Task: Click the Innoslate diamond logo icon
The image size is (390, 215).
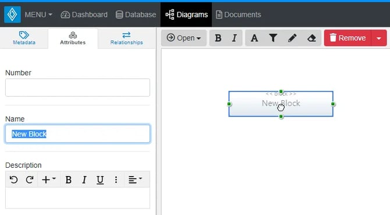Action: point(12,15)
